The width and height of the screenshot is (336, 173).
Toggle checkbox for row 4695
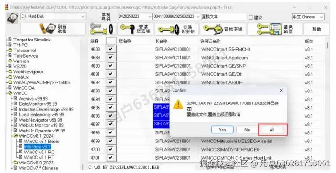[x=110, y=107]
